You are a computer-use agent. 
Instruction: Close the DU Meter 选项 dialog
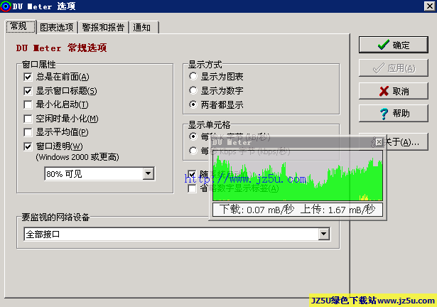tap(429, 6)
